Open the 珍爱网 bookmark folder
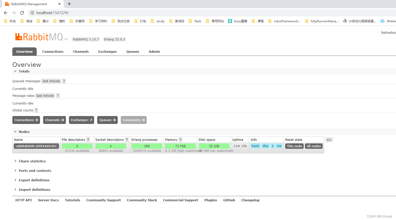Viewport: 396px width, 220px height. 77,21
